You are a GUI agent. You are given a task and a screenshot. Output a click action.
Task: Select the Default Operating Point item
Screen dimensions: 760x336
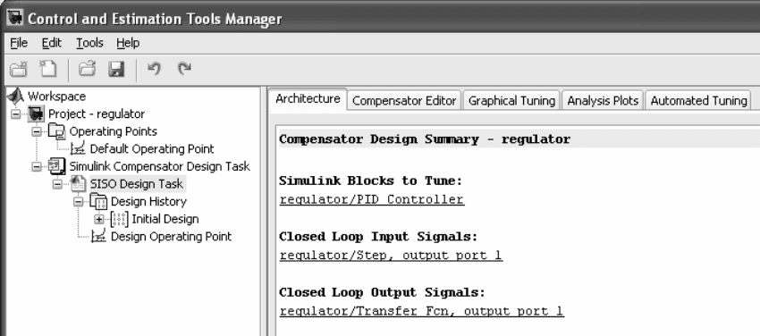[x=152, y=148]
